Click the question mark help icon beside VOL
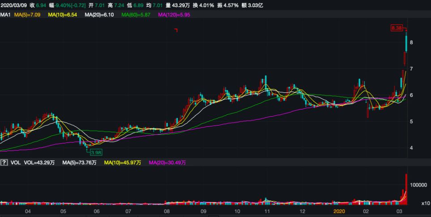Viewport: 431px width, 217px height. click(4, 163)
